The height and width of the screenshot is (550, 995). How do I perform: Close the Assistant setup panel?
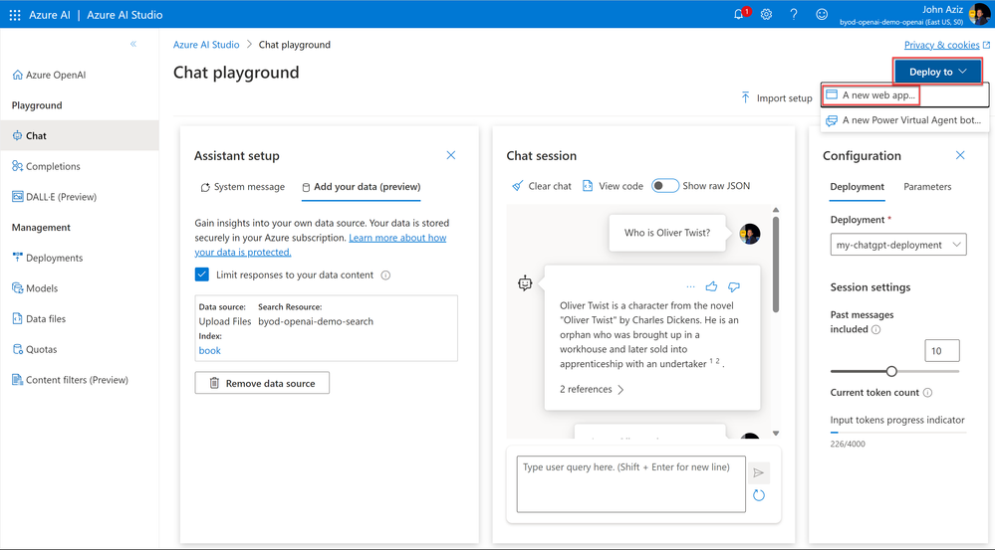450,155
